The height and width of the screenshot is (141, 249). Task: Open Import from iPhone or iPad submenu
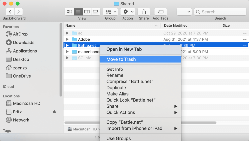point(140,128)
